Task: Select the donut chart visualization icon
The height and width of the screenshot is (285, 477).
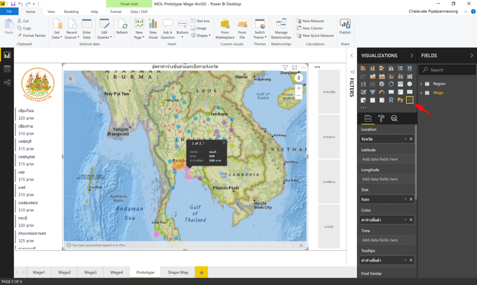Action: click(x=391, y=84)
